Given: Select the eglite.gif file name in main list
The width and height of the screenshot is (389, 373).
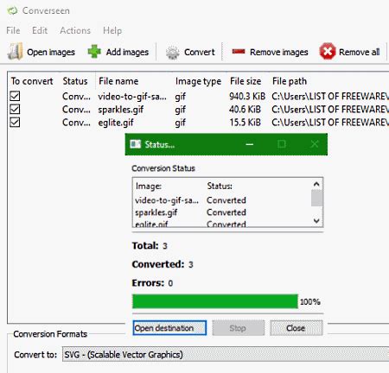Looking at the screenshot, I should [x=116, y=123].
